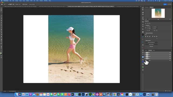The height and width of the screenshot is (97, 173).
Task: Click the Share button
Action: click(165, 4)
